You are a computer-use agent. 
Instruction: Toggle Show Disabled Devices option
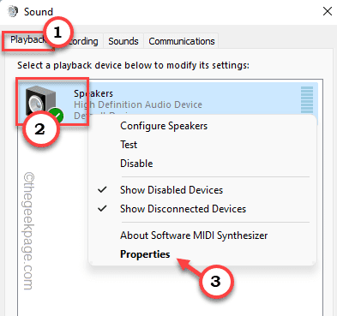tap(172, 190)
